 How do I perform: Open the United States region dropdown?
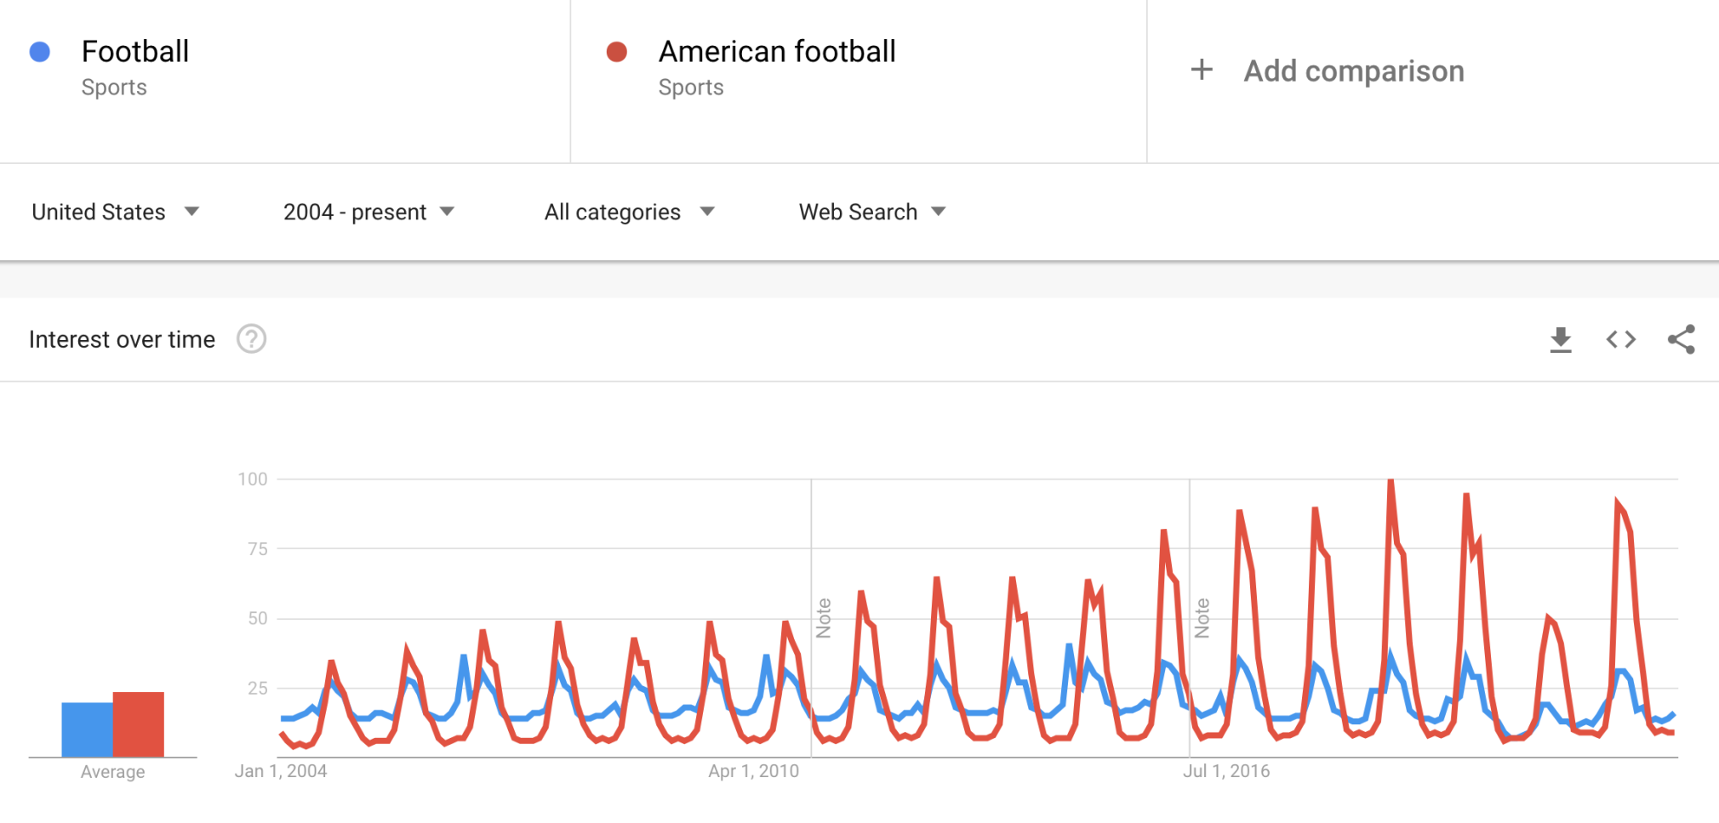coord(116,212)
